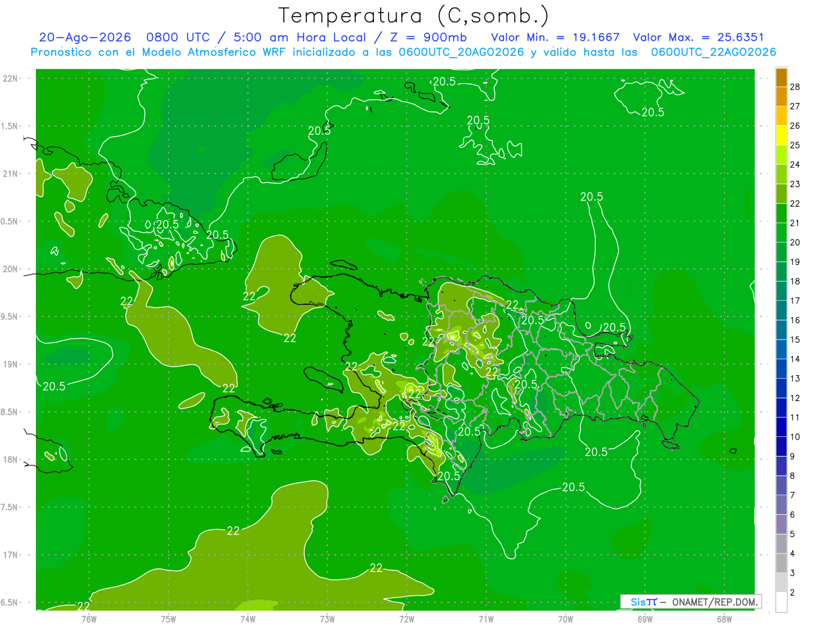Click the title "Temperatura (C,somb.)"
This screenshot has height=628, width=813.
point(414,15)
